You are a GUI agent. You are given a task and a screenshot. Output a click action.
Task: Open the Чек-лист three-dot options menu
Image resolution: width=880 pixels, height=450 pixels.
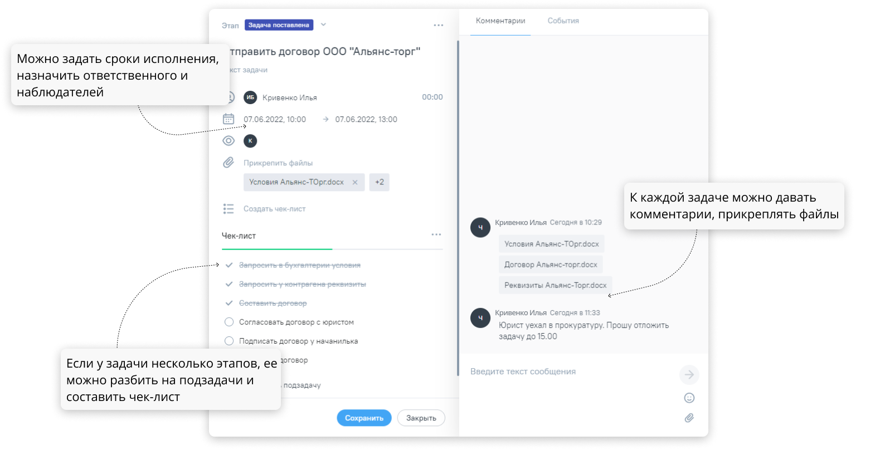pyautogui.click(x=436, y=234)
